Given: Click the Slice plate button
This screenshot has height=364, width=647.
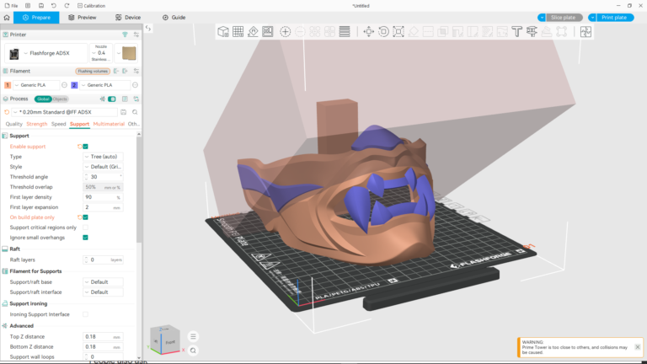Looking at the screenshot, I should [x=564, y=18].
